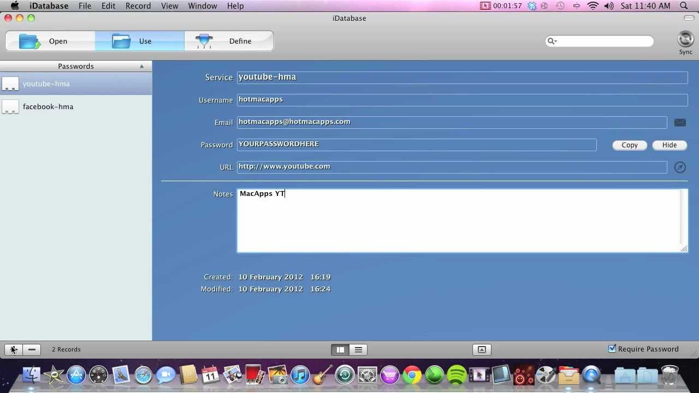Switch to Use mode tab
This screenshot has height=393, width=699.
click(140, 41)
